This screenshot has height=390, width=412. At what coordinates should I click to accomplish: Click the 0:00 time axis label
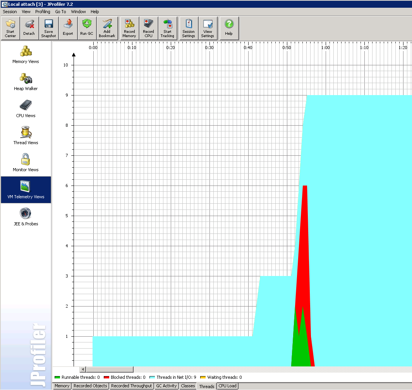93,48
